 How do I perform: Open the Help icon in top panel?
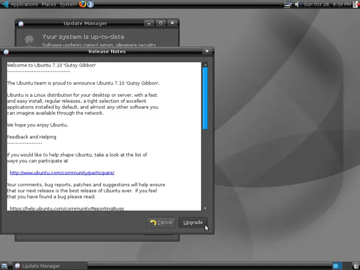click(x=90, y=4)
